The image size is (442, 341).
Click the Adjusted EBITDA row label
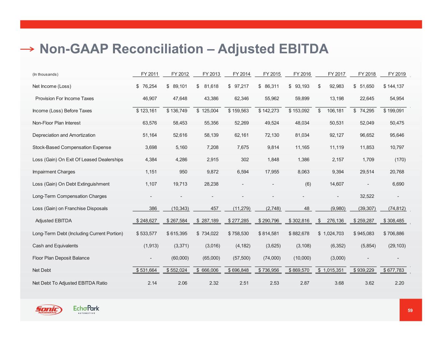pyautogui.click(x=53, y=221)
